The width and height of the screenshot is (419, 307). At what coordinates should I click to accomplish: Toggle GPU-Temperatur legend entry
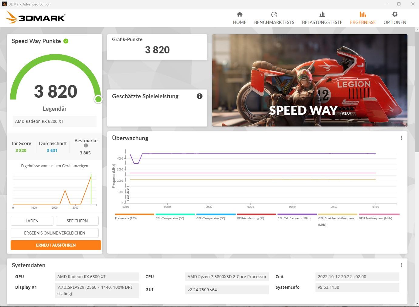tap(216, 217)
